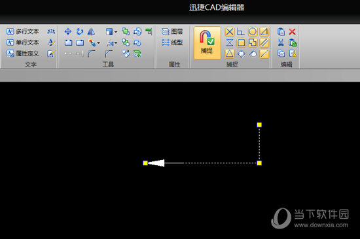The width and height of the screenshot is (360, 239).
Task: Click the red X delete icon
Action: pyautogui.click(x=292, y=31)
